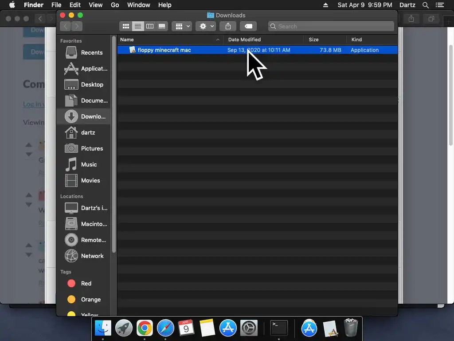454x341 pixels.
Task: Select the Red tag
Action: point(84,283)
